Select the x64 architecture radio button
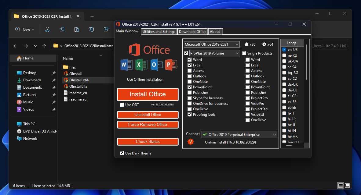The height and width of the screenshot is (195, 361). point(264,44)
